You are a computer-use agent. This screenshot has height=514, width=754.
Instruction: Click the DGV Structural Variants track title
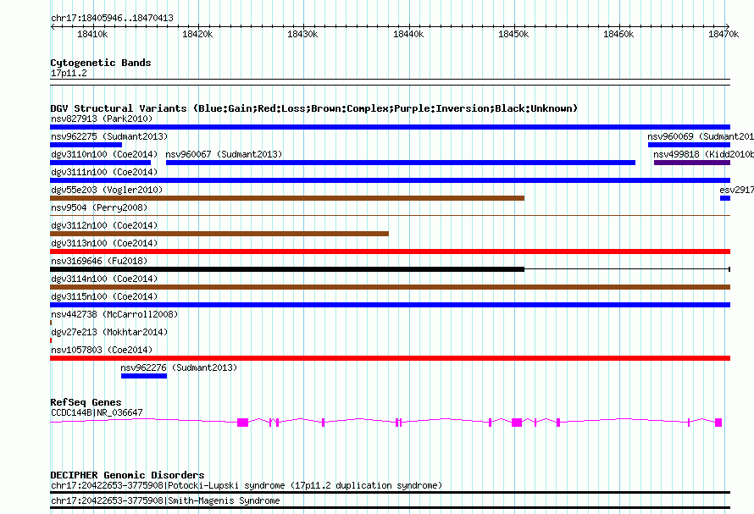(x=314, y=108)
